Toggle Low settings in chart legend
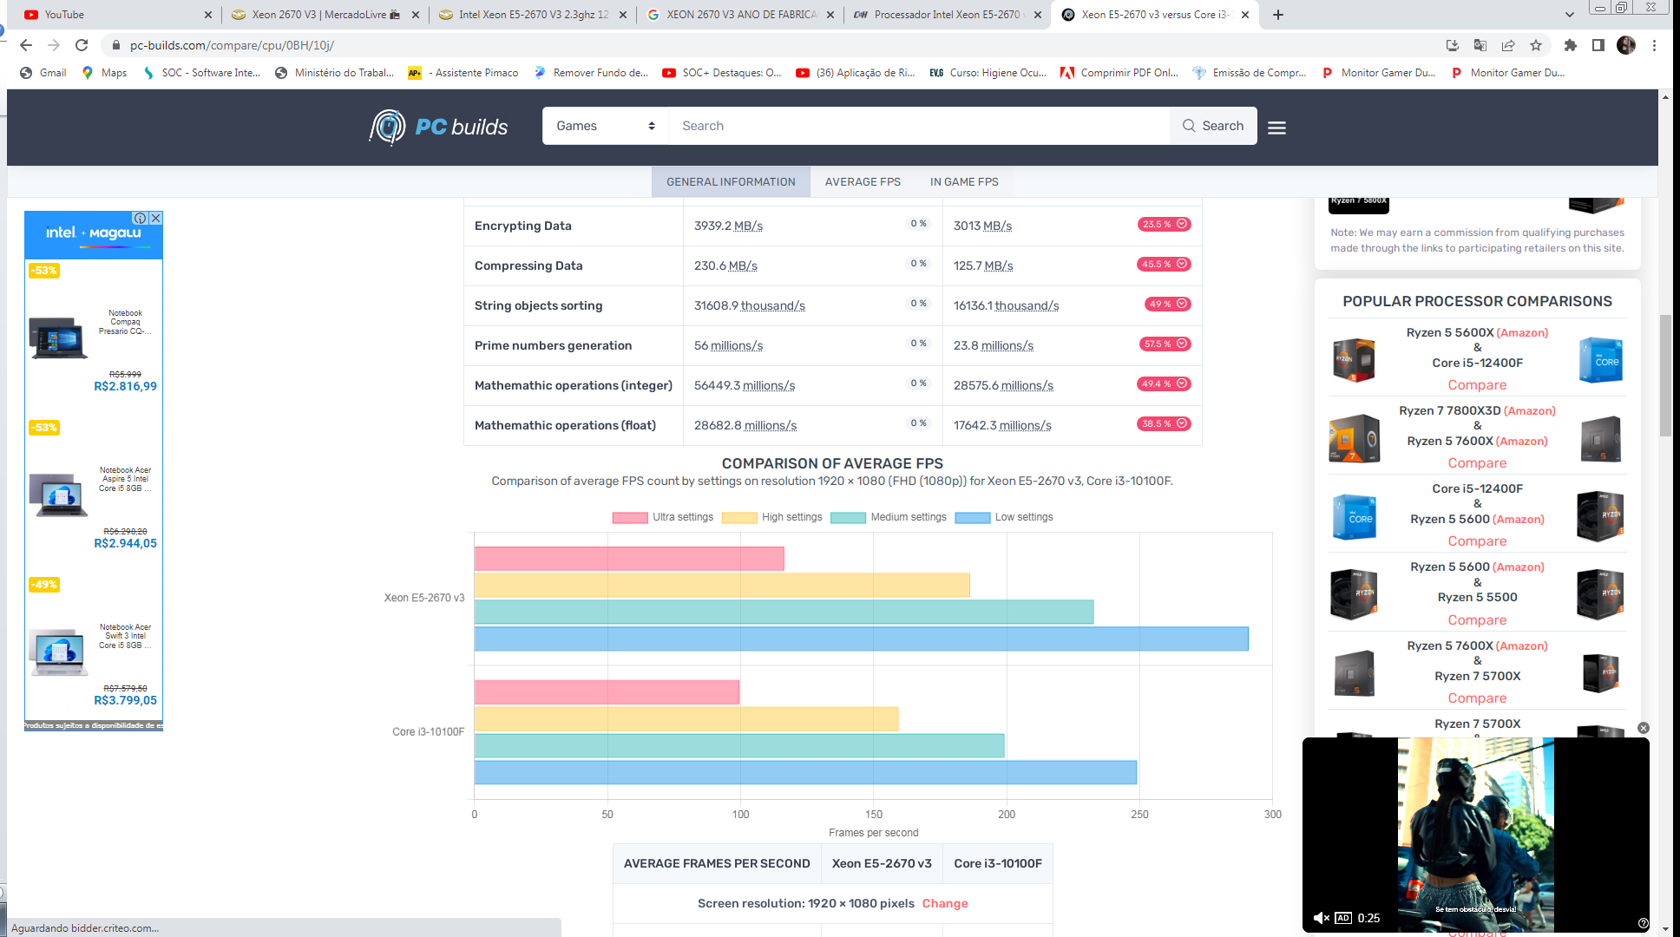 click(x=1004, y=517)
